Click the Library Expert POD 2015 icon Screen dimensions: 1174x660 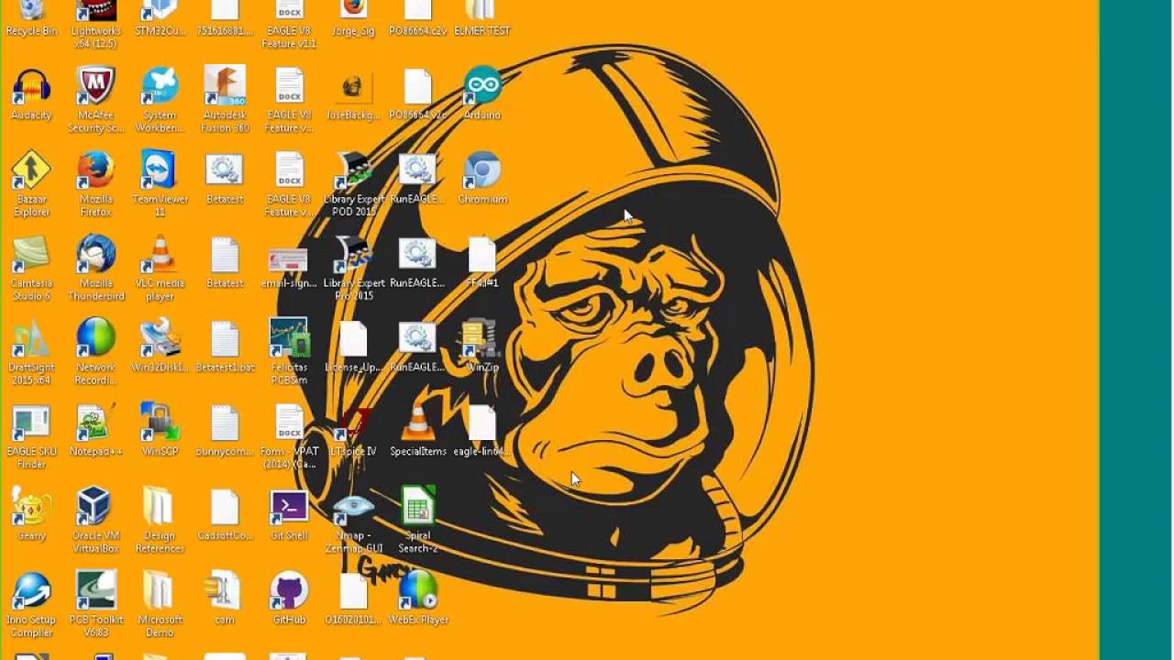pyautogui.click(x=353, y=170)
